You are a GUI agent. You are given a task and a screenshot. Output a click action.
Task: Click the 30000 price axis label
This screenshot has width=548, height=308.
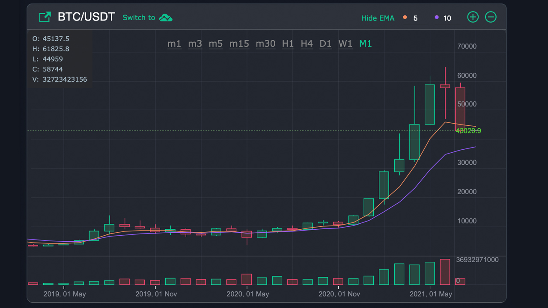click(467, 163)
